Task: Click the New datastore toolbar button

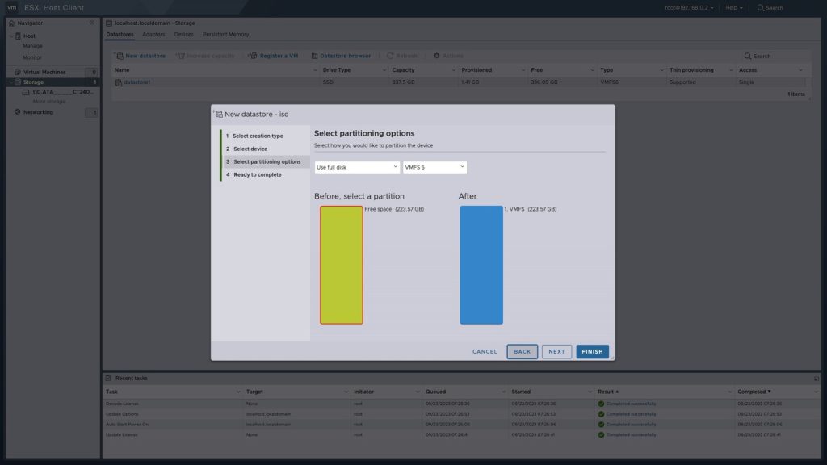Action: (141, 56)
